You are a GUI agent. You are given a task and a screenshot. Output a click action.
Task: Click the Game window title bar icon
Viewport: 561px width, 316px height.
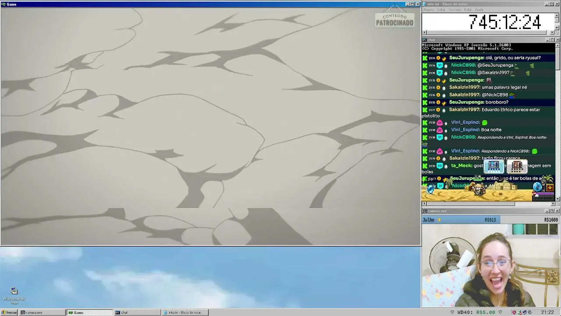click(x=4, y=4)
